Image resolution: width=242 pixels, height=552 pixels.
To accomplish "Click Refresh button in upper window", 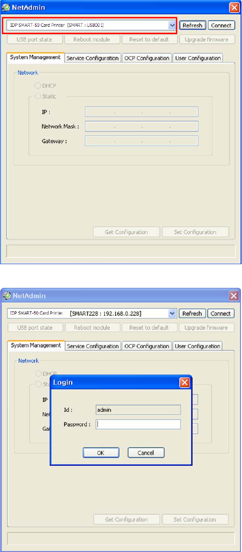I will [192, 25].
